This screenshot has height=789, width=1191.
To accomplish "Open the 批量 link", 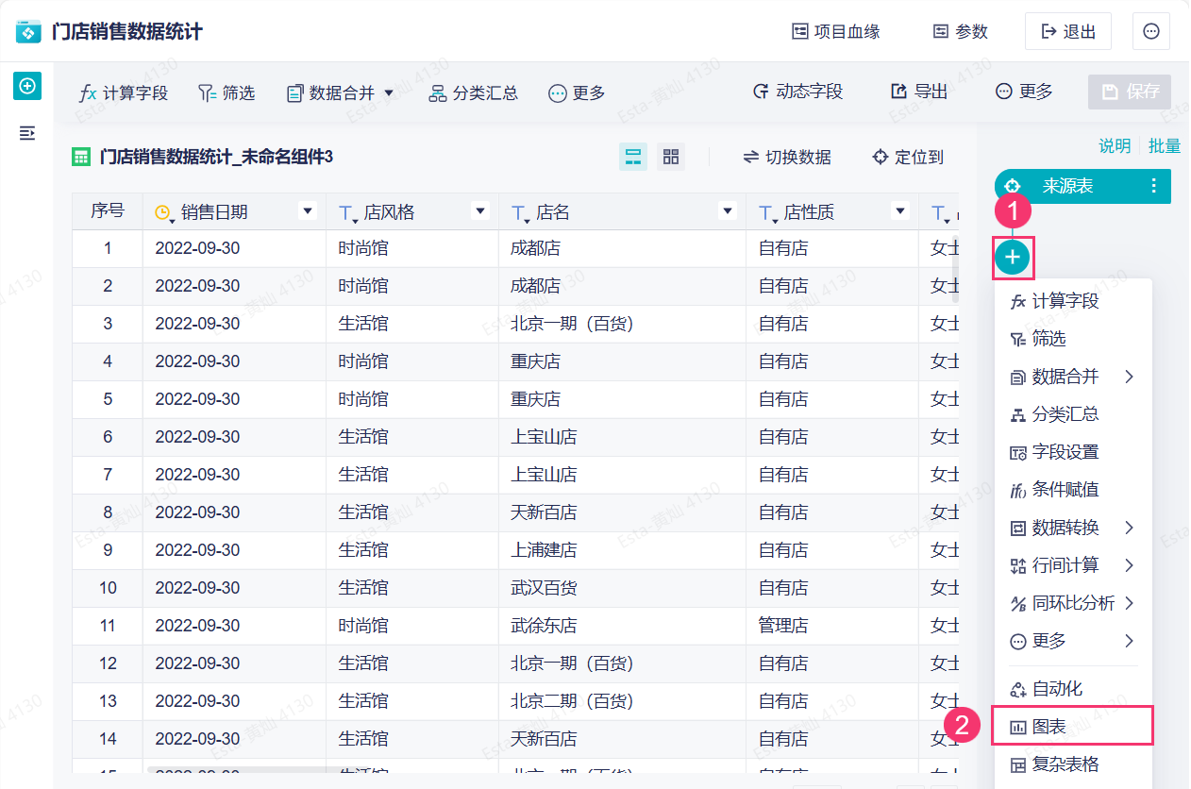I will pos(1165,145).
